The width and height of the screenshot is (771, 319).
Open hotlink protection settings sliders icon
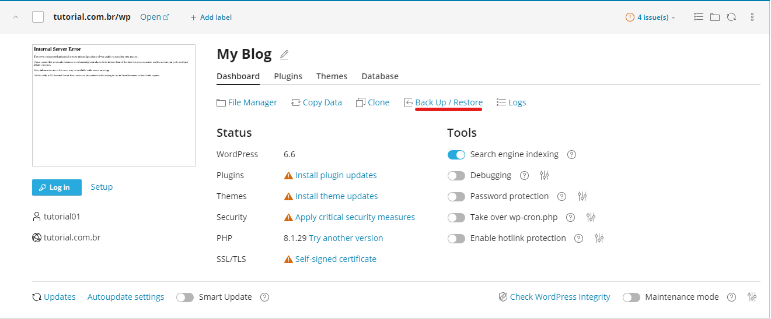(599, 238)
